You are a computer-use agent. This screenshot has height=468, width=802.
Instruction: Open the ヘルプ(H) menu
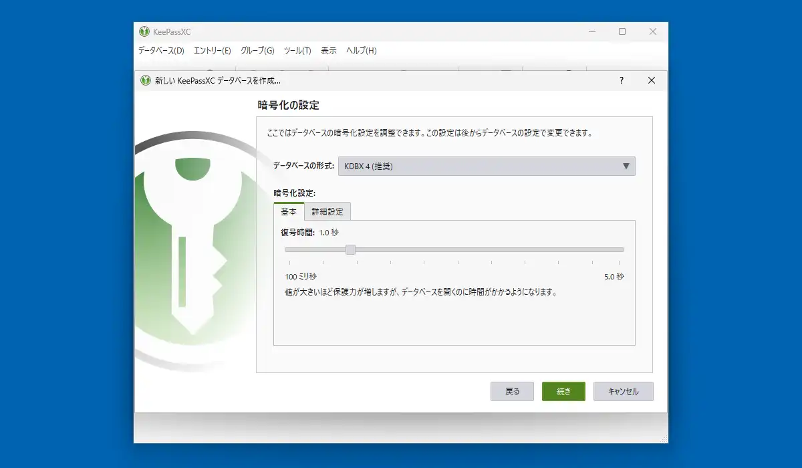[362, 51]
